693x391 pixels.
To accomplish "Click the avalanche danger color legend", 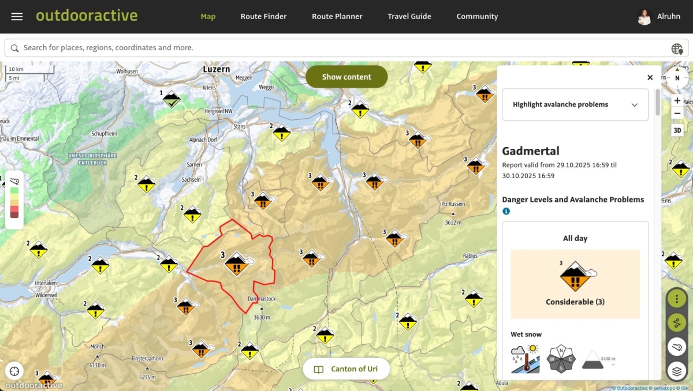I will 14,199.
